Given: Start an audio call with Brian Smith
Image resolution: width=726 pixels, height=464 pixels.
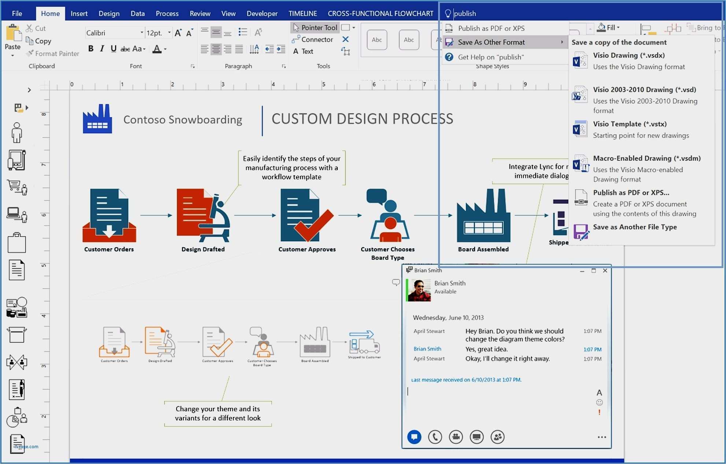Looking at the screenshot, I should (x=435, y=437).
